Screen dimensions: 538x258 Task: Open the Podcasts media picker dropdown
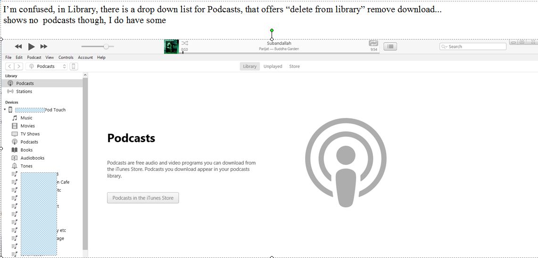[x=47, y=66]
